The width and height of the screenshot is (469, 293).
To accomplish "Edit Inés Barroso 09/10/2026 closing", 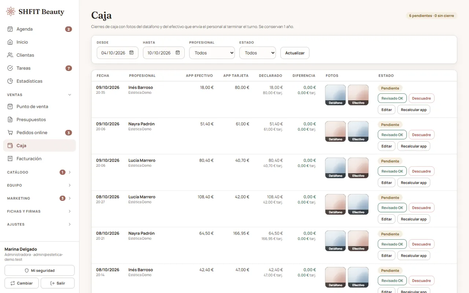I will click(x=387, y=110).
